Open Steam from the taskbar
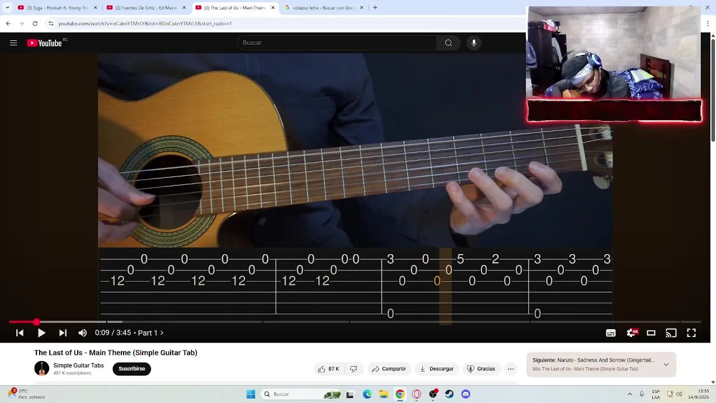The image size is (716, 403). point(449,394)
